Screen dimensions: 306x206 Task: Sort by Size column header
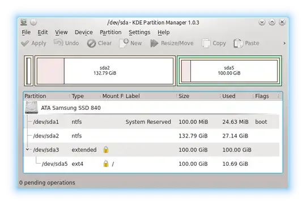(199, 96)
